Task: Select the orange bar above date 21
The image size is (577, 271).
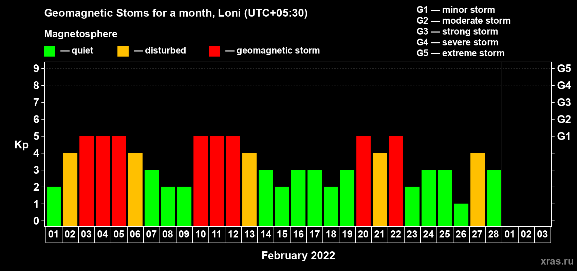Action: coord(380,189)
